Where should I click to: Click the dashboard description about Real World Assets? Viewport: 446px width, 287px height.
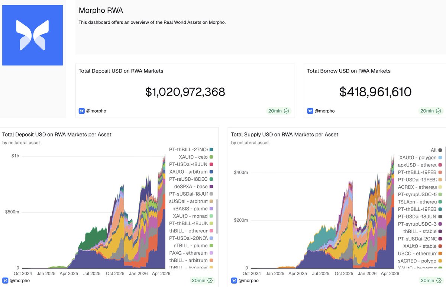point(152,22)
